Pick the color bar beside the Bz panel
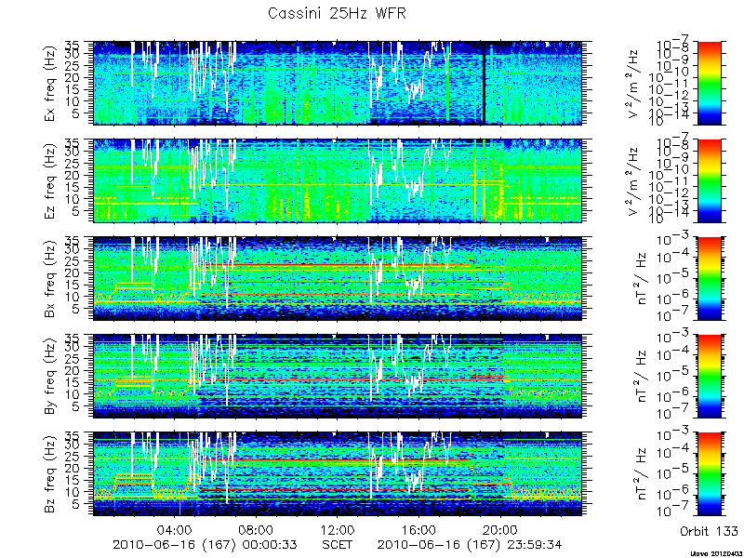Screen dimensions: 744x558 709,474
